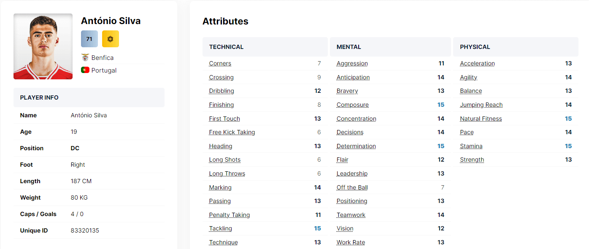Click the Pace attribute link
The image size is (589, 249).
pyautogui.click(x=467, y=132)
